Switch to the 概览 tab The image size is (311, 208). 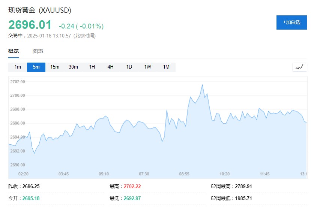coord(14,51)
